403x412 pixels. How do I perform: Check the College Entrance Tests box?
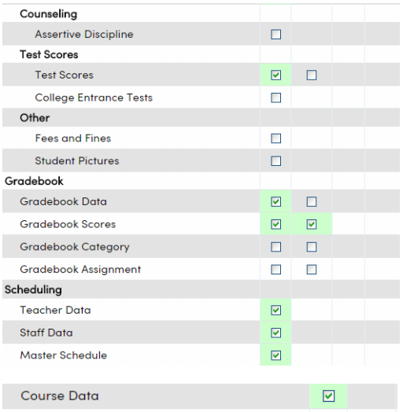click(x=276, y=97)
